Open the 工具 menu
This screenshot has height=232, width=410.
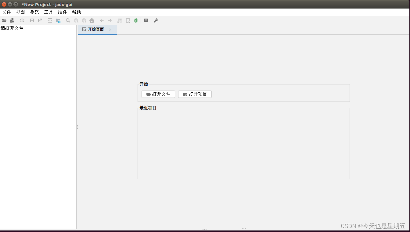click(x=49, y=12)
